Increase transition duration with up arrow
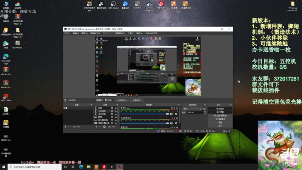 (x=205, y=111)
